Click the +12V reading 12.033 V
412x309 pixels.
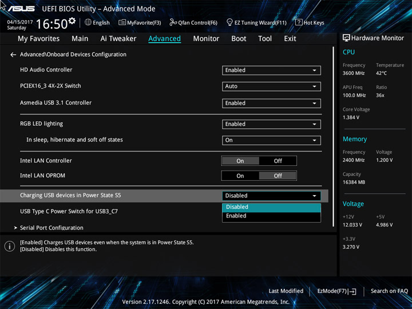pyautogui.click(x=352, y=225)
